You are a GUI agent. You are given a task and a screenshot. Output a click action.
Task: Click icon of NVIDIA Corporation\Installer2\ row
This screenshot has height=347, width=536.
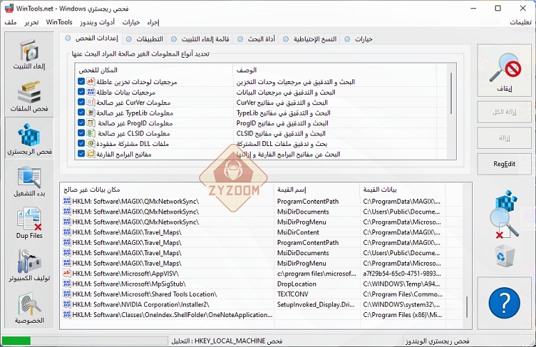click(x=67, y=304)
